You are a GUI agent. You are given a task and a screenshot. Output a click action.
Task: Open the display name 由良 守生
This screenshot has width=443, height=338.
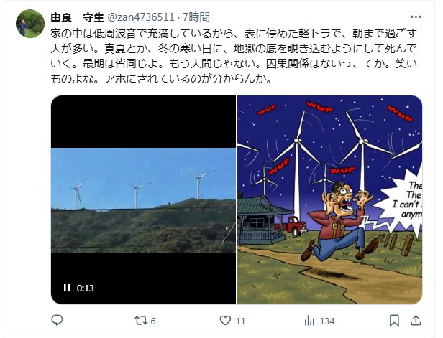(77, 17)
